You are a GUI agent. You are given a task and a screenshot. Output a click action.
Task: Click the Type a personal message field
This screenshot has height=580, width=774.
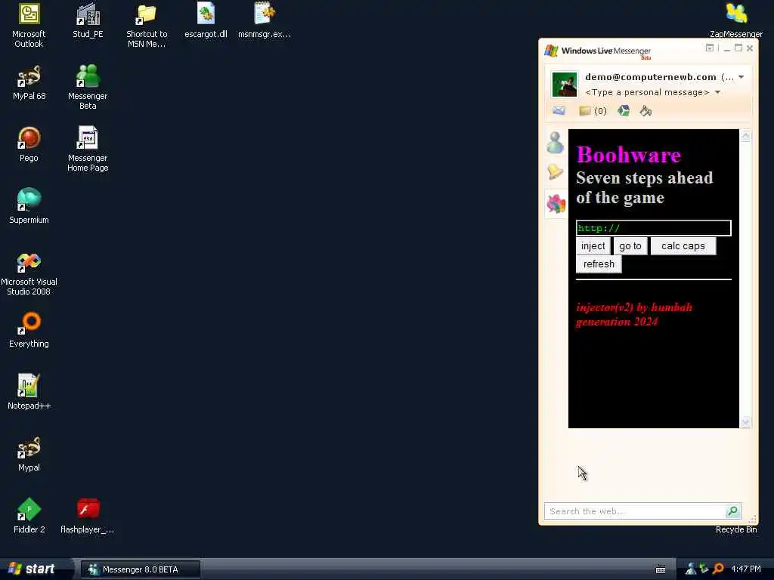click(647, 92)
